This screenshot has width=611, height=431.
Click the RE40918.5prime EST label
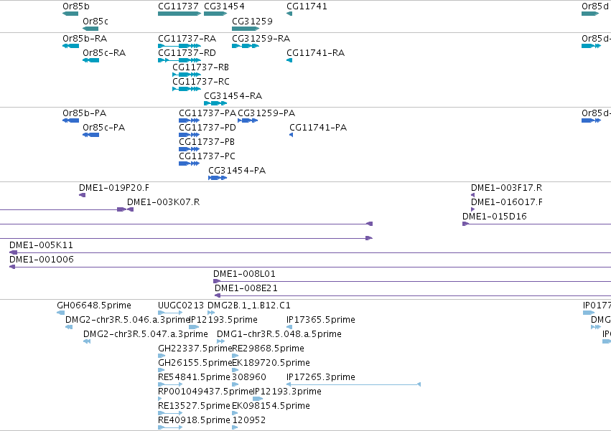[x=194, y=421]
